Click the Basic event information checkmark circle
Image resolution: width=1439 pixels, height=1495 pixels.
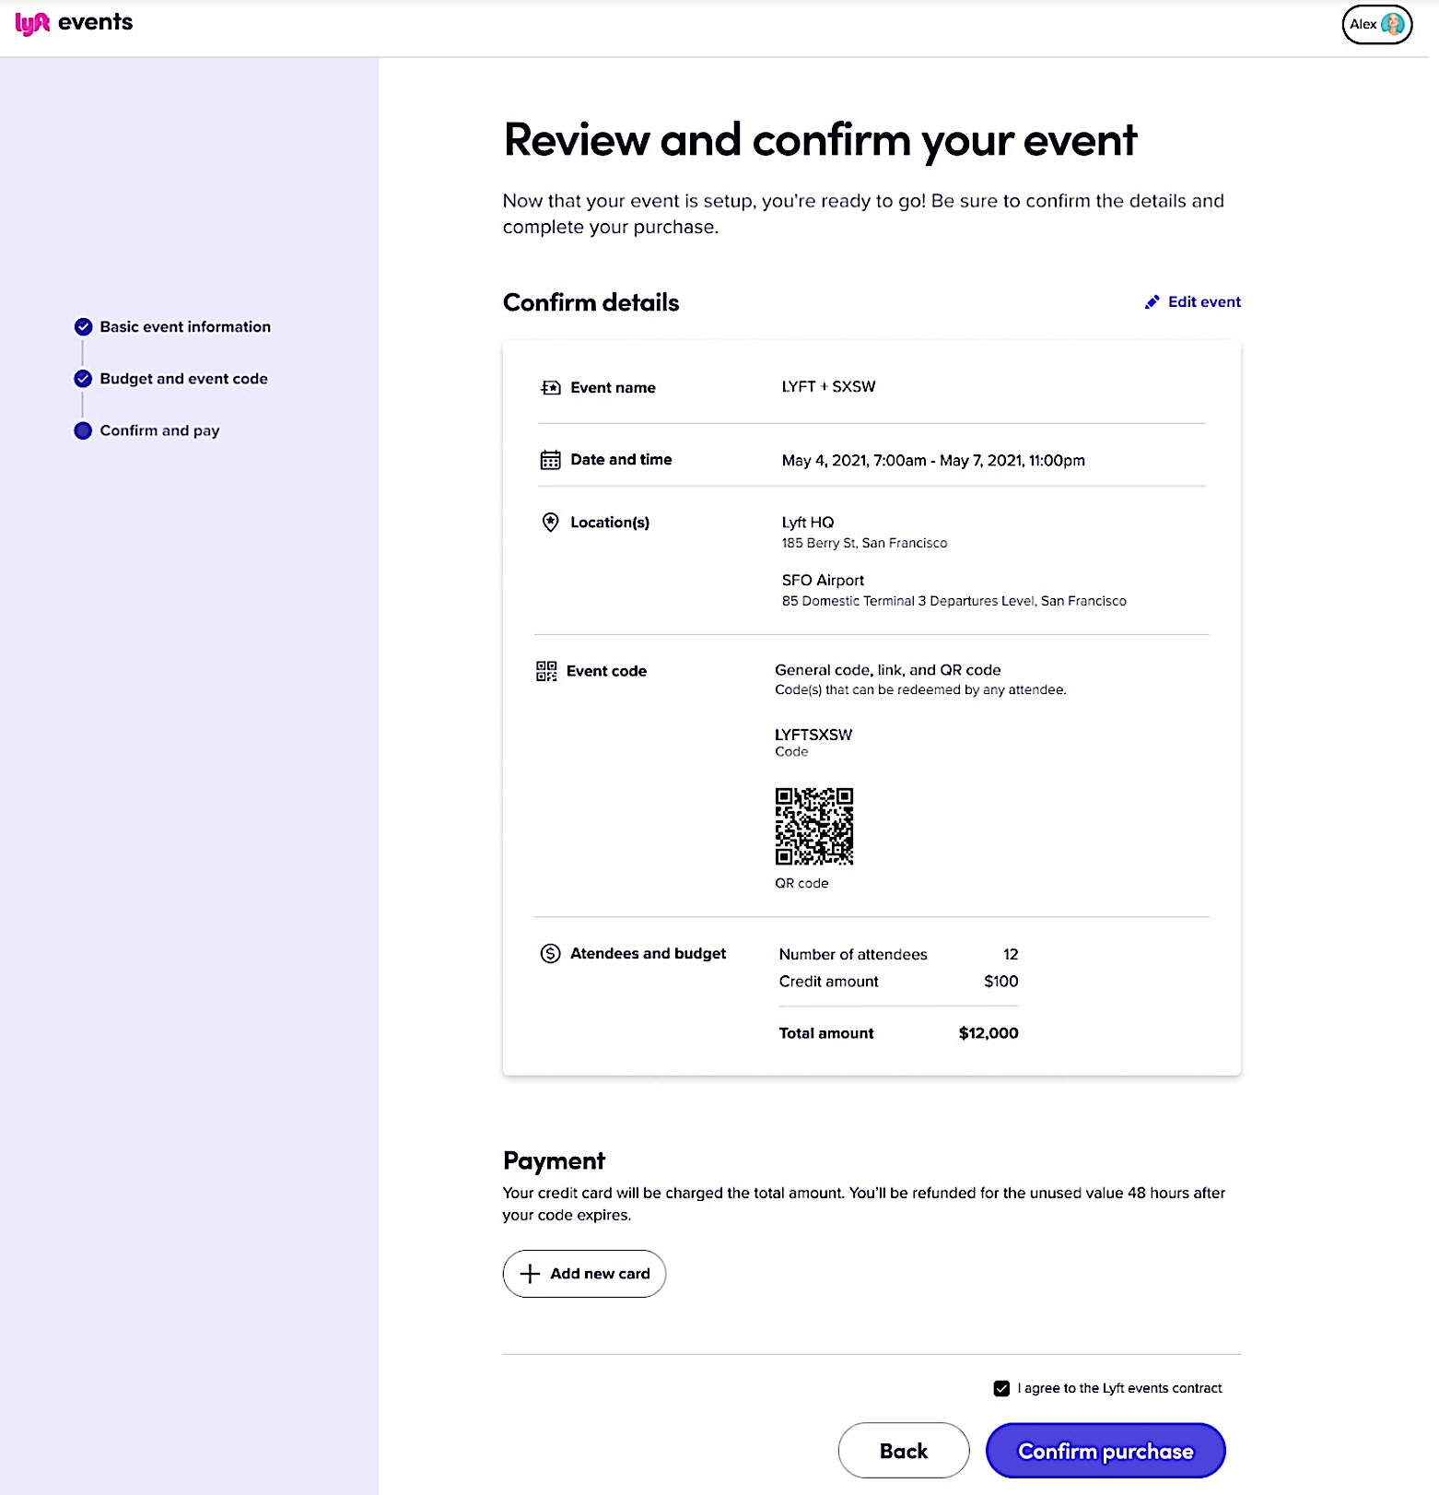[83, 327]
